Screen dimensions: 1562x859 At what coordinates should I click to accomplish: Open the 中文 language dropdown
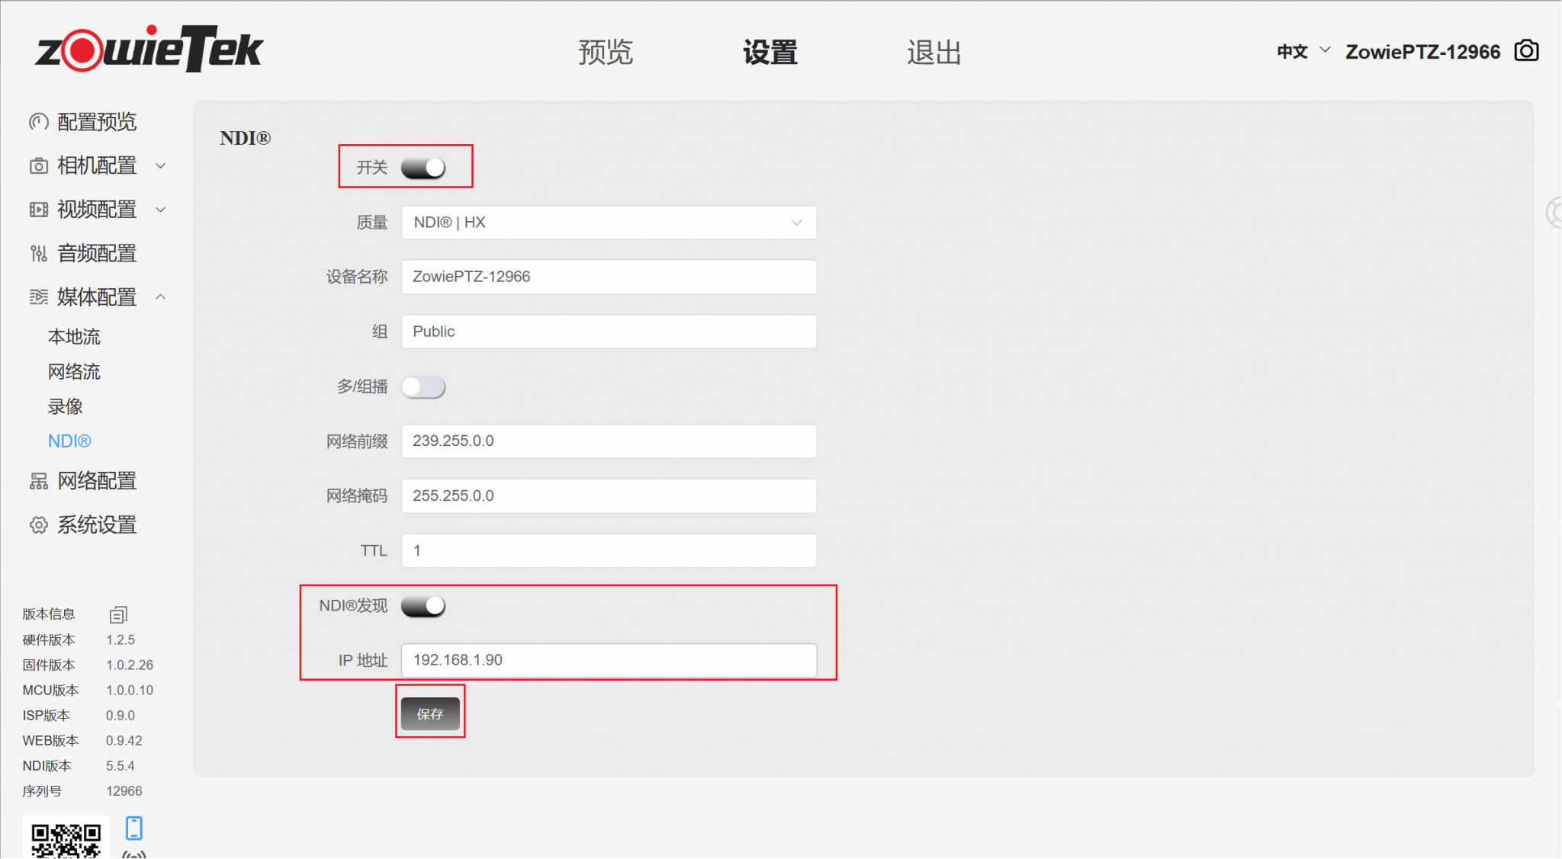tap(1303, 51)
